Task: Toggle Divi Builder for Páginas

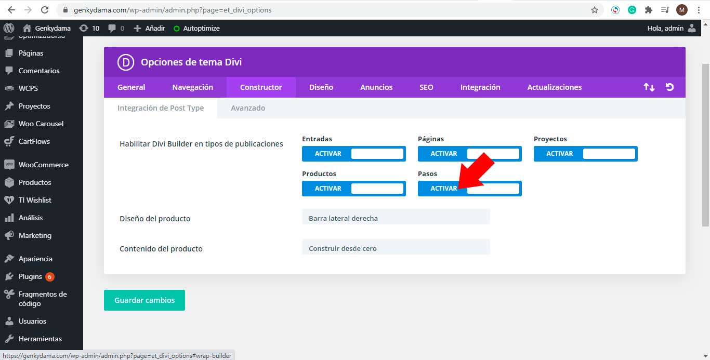Action: click(470, 154)
